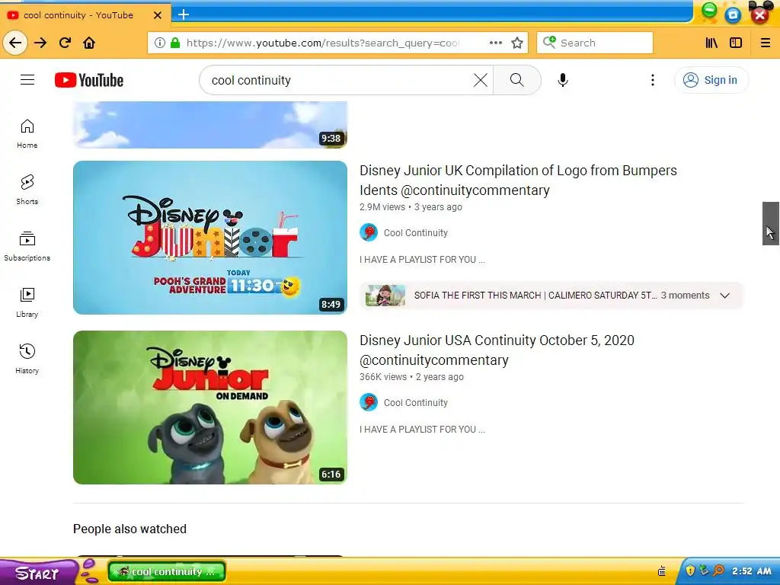
Task: Click the green padlock security icon
Action: [175, 43]
